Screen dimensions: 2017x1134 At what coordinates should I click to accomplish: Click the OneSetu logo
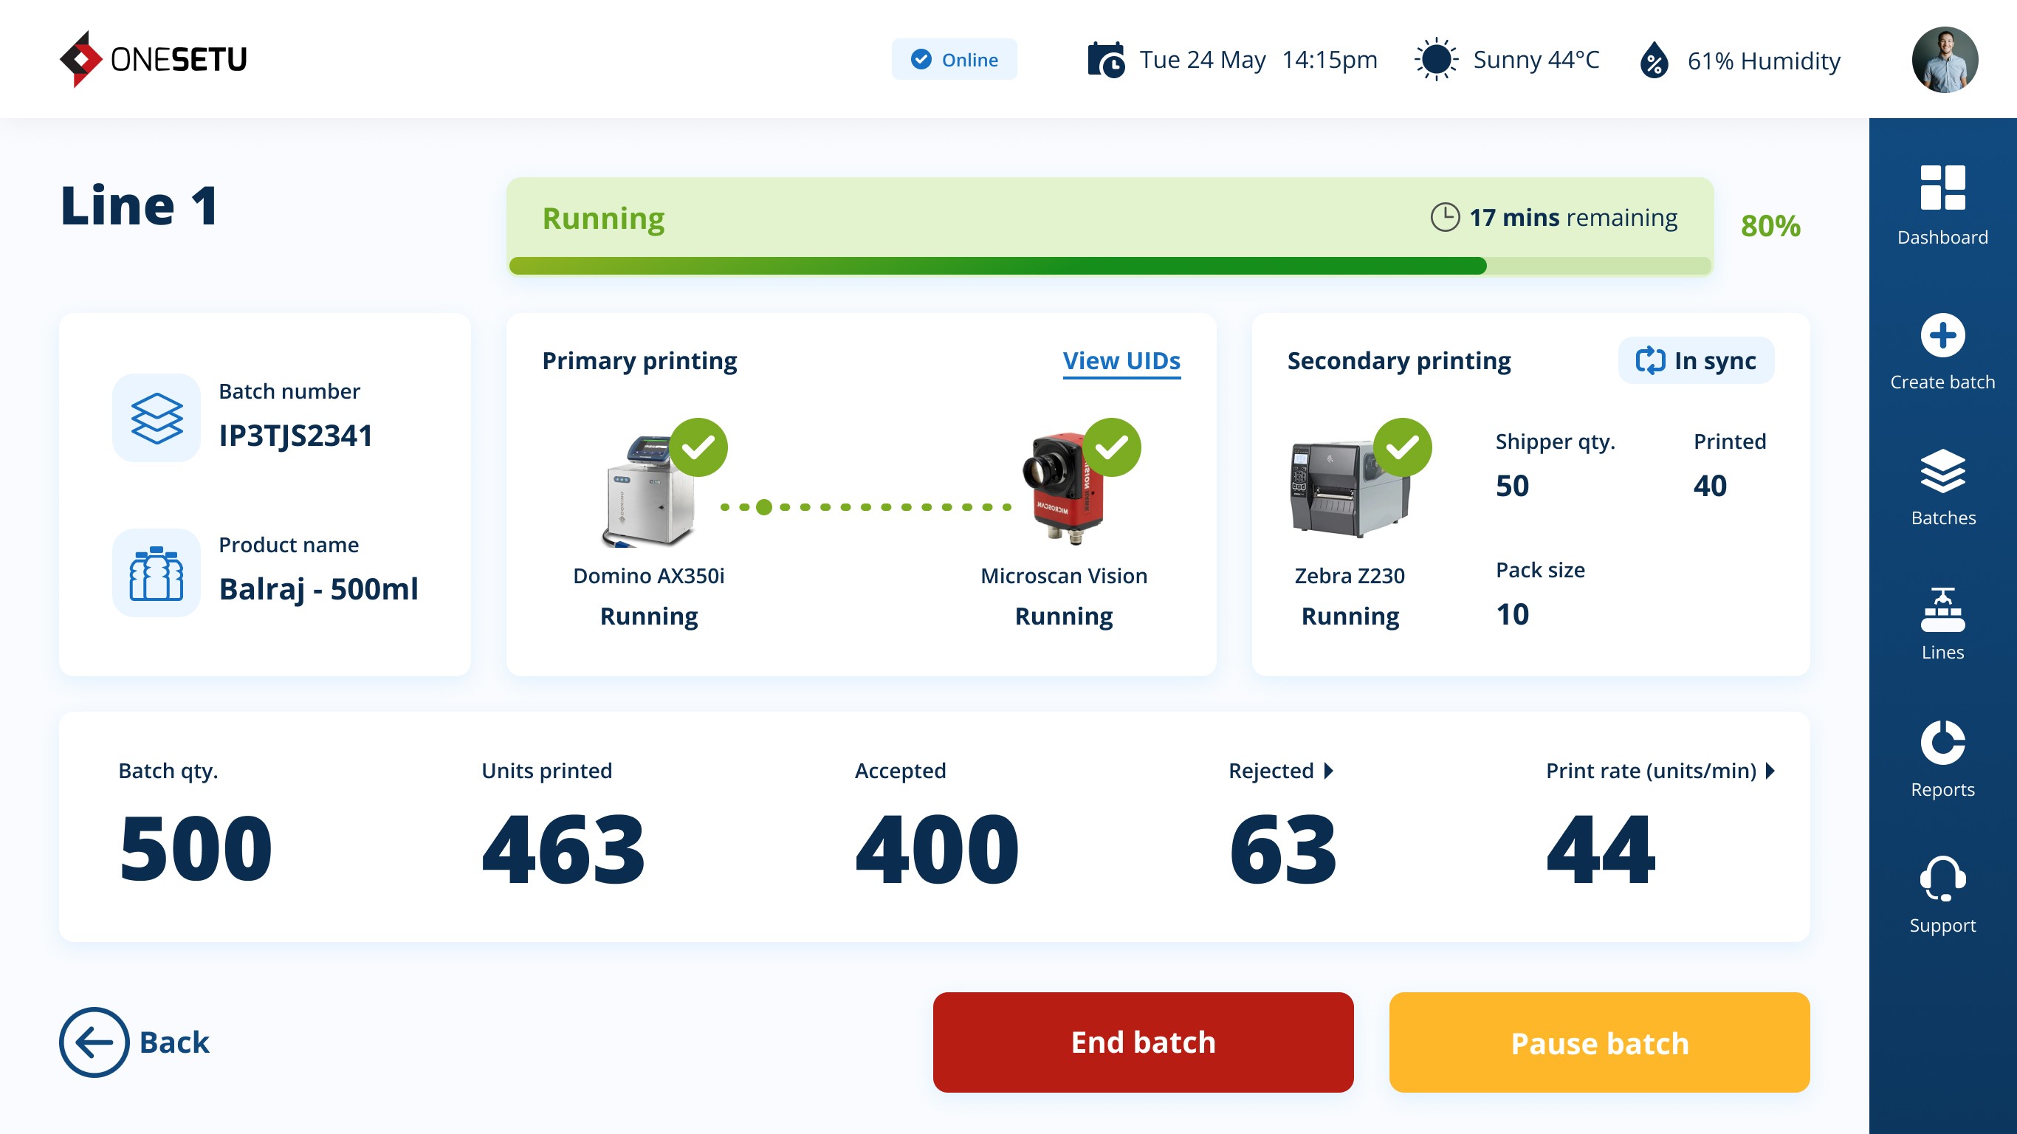pos(154,59)
